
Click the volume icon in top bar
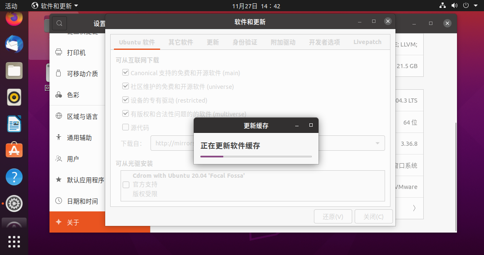pos(454,5)
